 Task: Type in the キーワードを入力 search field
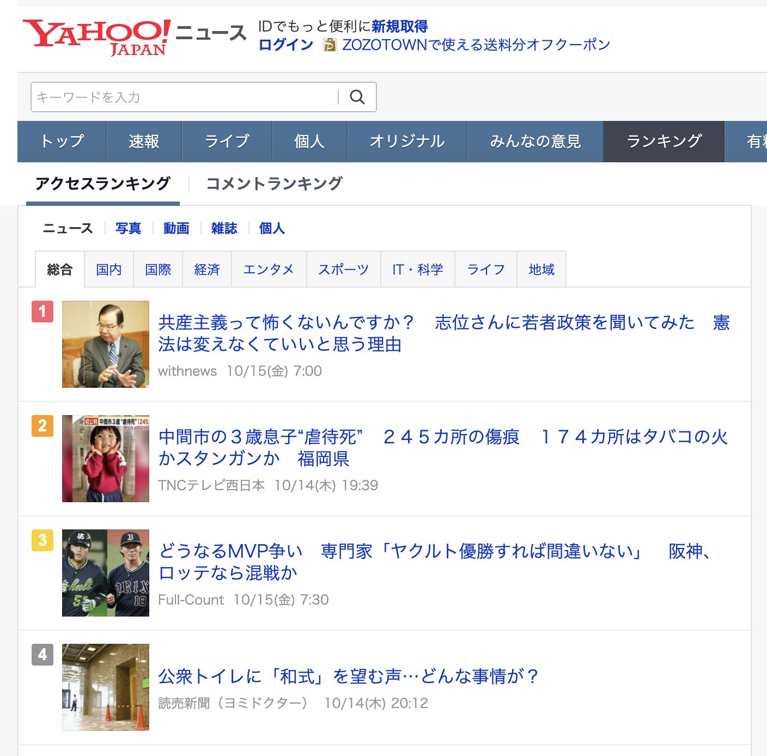click(x=185, y=97)
